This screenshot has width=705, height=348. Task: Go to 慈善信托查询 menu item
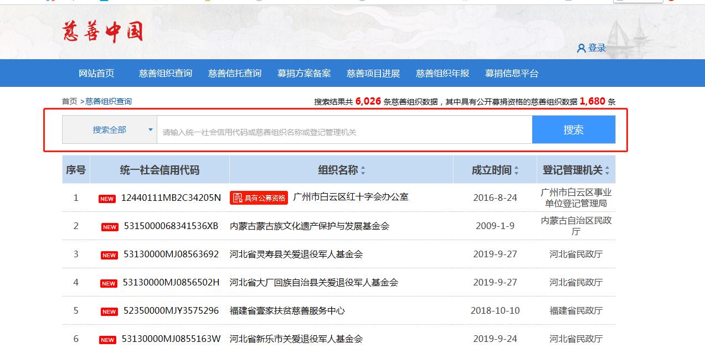[x=235, y=73]
